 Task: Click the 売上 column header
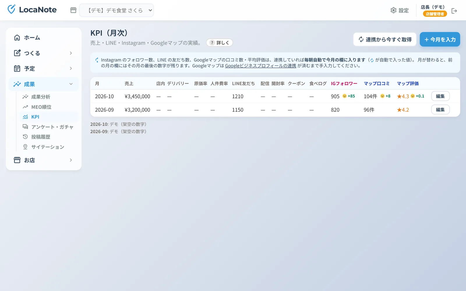tap(129, 84)
